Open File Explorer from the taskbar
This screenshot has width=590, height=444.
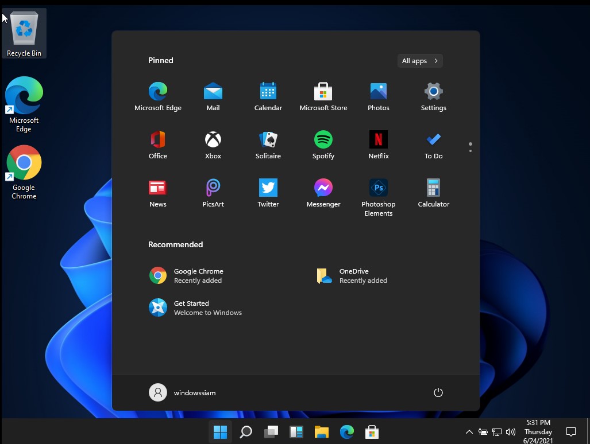(321, 431)
